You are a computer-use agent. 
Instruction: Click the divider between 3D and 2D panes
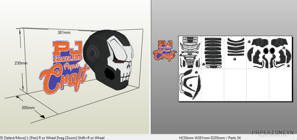coord(151,67)
